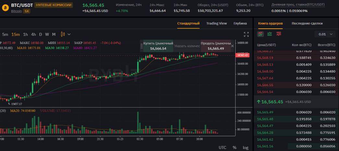Click Продать (рыночный) sell button
Image resolution: width=339 pixels, height=151 pixels.
tap(216, 46)
